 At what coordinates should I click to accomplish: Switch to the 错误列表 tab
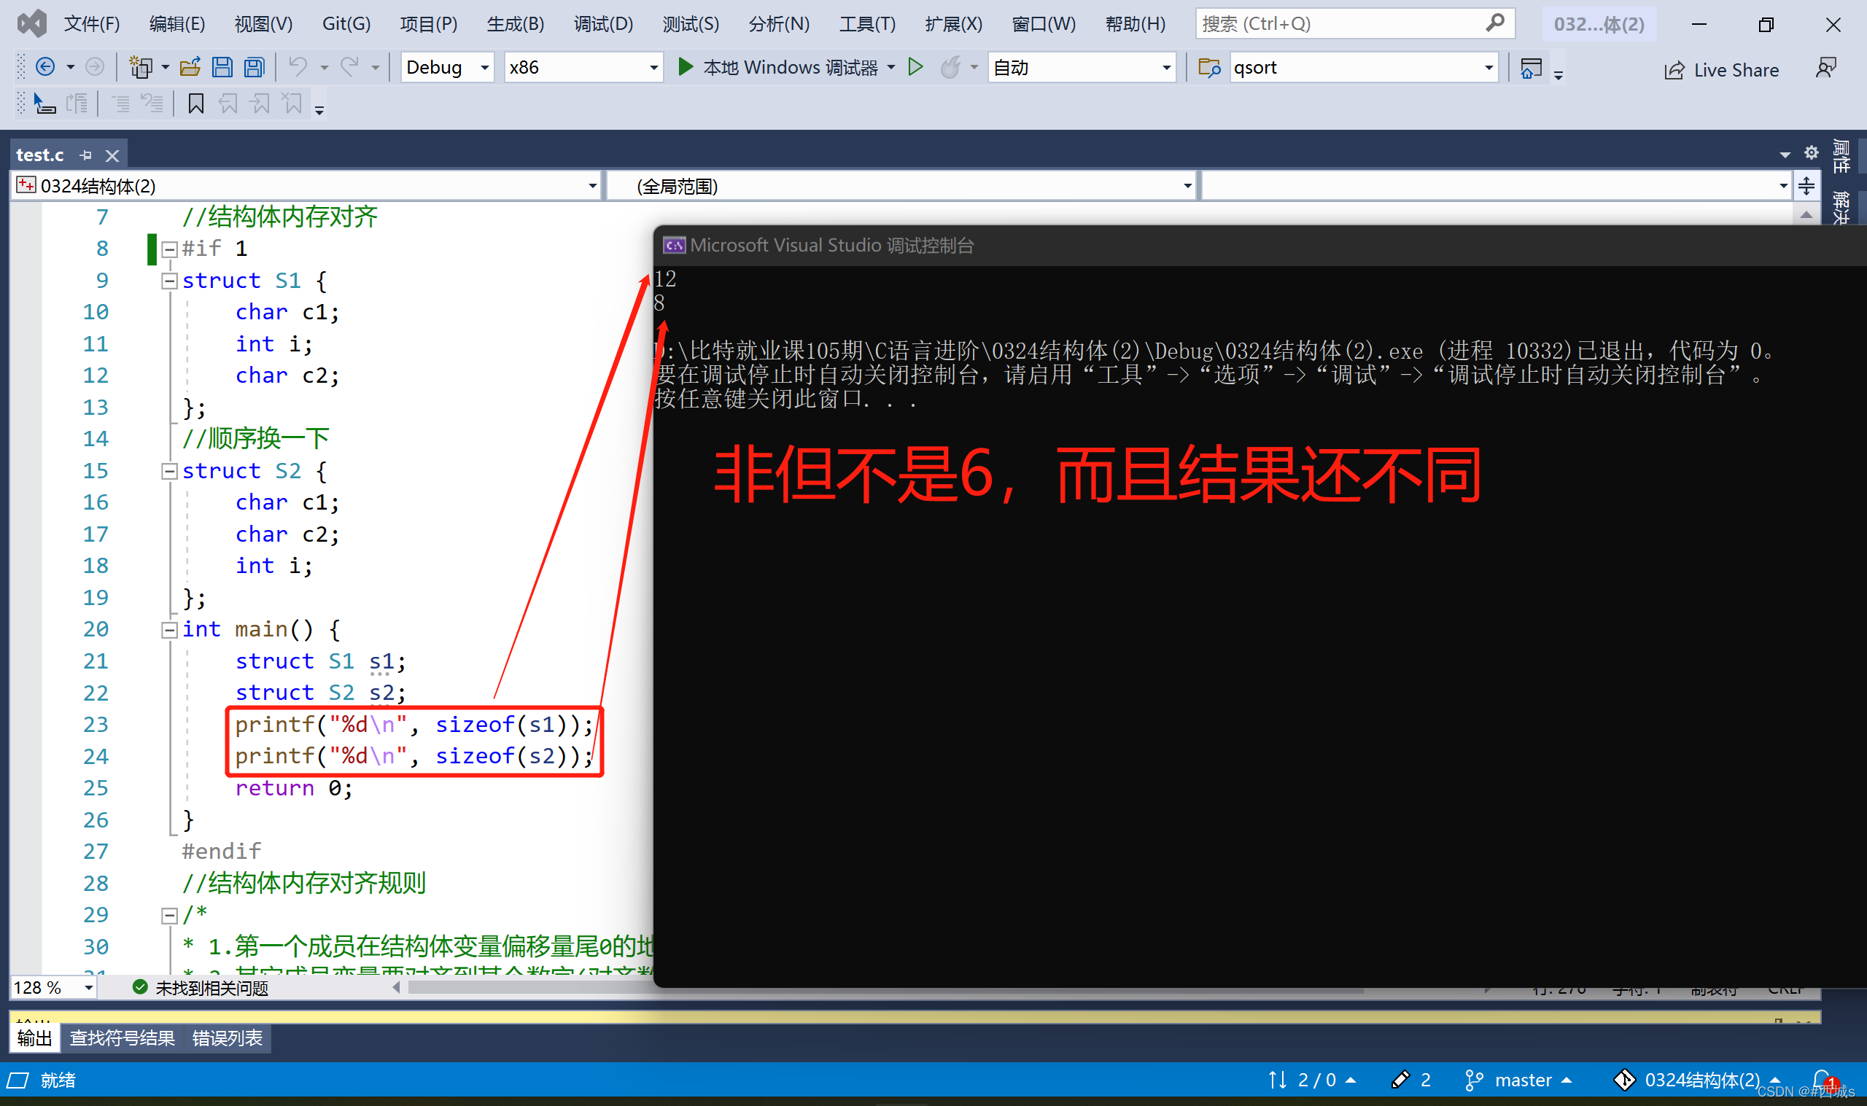[x=228, y=1038]
